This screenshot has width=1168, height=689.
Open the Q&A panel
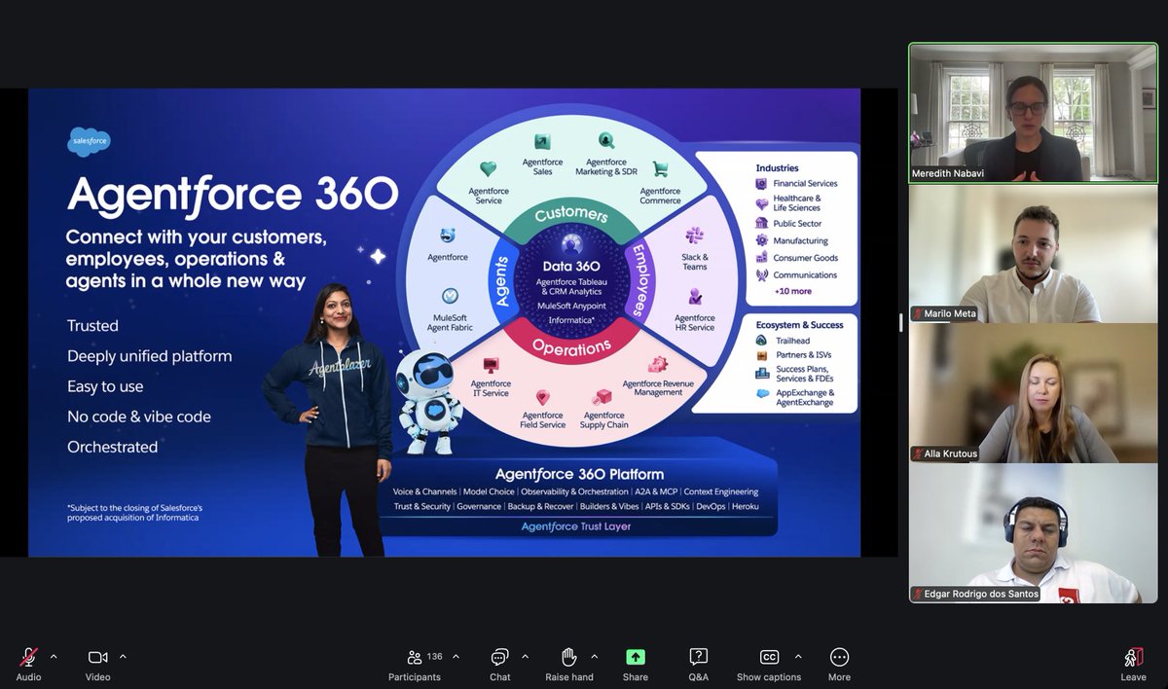pyautogui.click(x=698, y=664)
